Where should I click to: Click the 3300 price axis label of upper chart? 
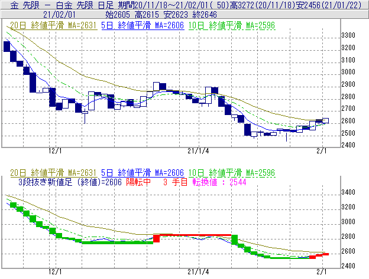point(348,35)
